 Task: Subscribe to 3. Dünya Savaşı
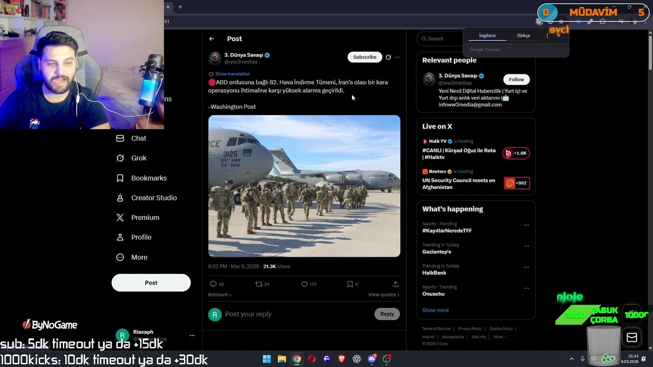[365, 57]
